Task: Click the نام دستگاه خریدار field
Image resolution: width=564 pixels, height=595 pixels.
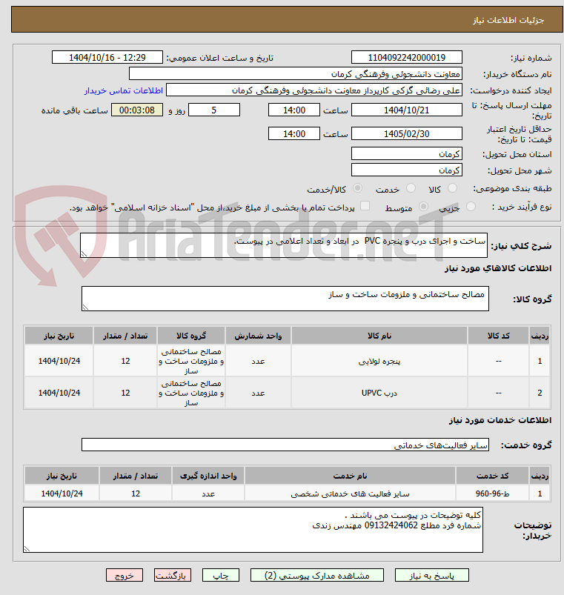Action: 295,73
